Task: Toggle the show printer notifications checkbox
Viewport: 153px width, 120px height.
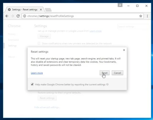Action: (x=39, y=43)
